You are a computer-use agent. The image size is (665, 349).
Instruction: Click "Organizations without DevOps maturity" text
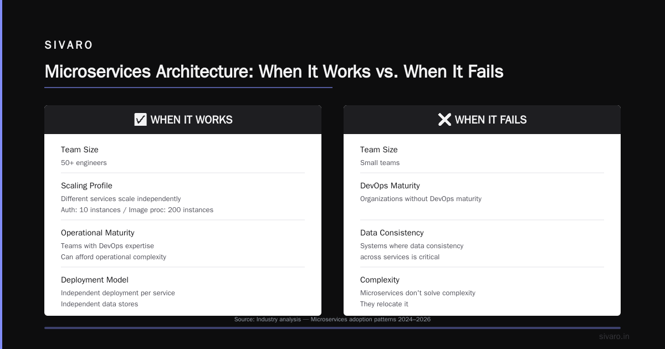(x=421, y=199)
